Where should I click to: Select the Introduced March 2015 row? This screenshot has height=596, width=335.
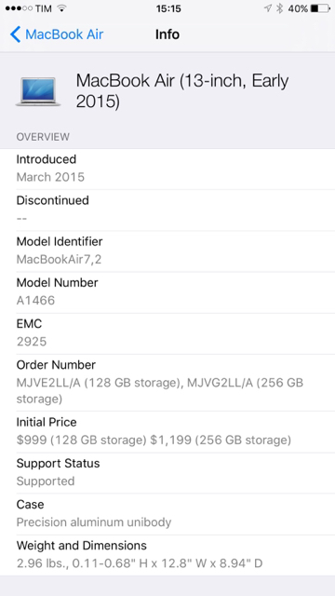167,169
